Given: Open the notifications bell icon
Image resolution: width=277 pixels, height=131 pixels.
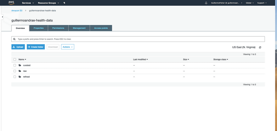Looking at the screenshot, I should 206,3.
